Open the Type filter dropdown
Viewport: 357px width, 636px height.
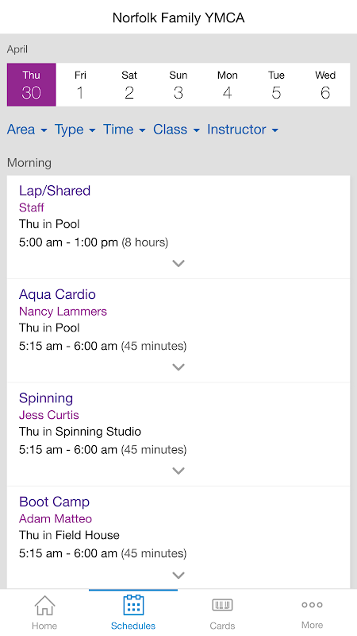[x=75, y=130]
